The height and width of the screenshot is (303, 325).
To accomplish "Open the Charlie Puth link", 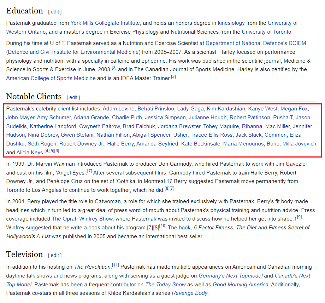I will pos(127,117).
